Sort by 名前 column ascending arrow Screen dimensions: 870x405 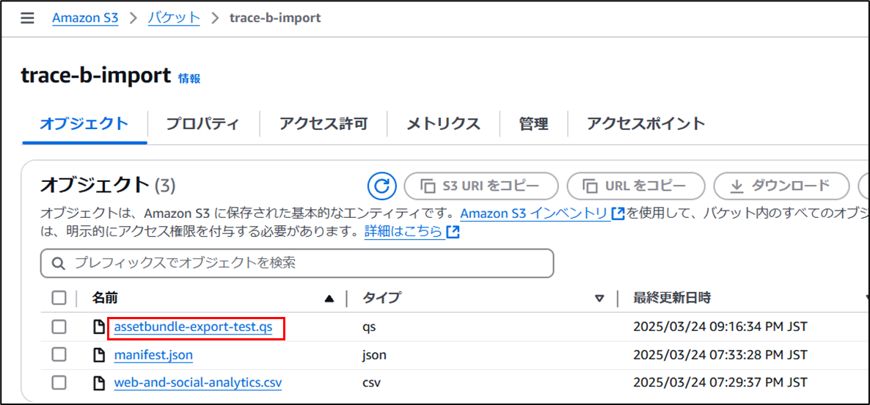click(329, 299)
